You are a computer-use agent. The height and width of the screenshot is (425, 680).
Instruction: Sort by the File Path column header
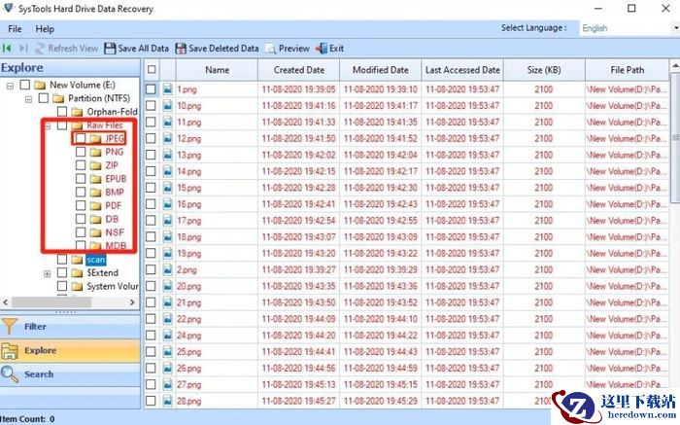pos(627,70)
